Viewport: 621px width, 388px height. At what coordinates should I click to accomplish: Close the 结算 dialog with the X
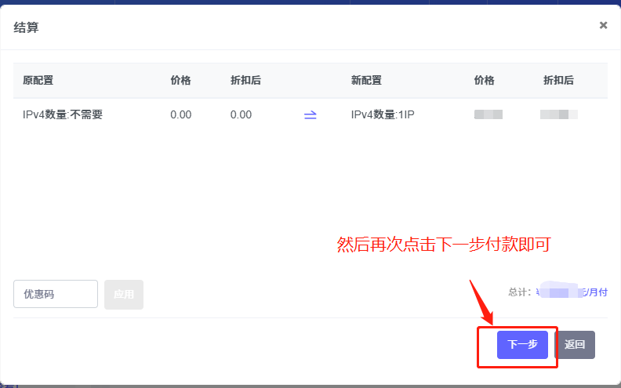click(603, 25)
